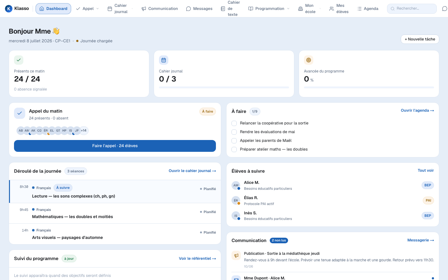Click the Cahier journal progress bar
The image size is (448, 280).
(224, 87)
